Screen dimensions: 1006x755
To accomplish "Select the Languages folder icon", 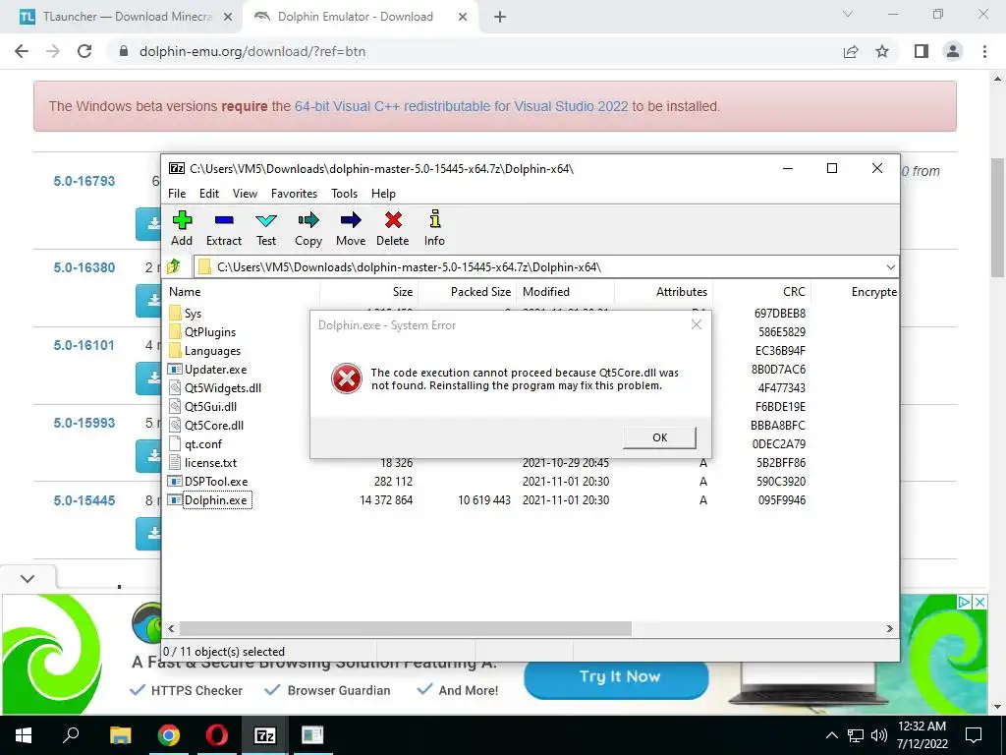I will tap(175, 351).
